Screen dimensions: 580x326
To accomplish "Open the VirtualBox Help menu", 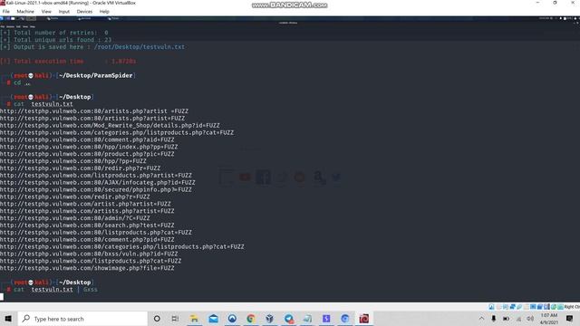I will pyautogui.click(x=104, y=12).
